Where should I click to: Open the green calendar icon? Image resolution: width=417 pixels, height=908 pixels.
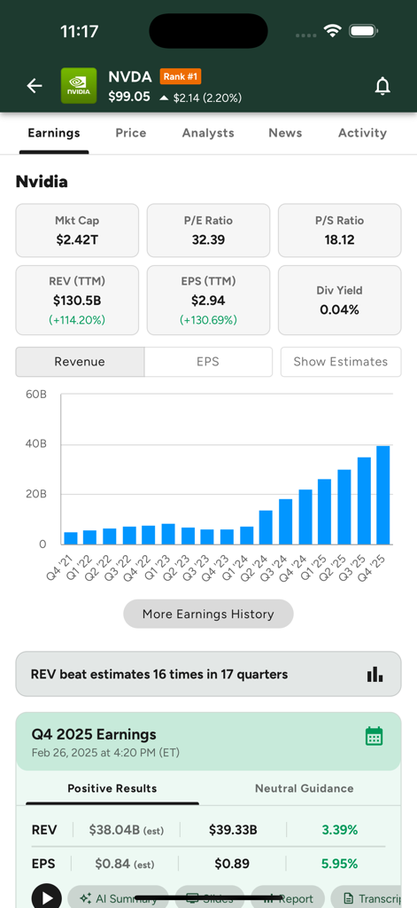375,736
